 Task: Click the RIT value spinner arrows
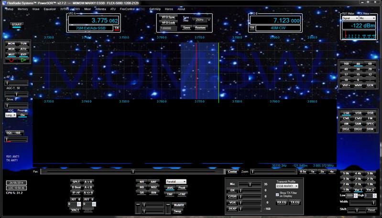[x=94, y=204]
